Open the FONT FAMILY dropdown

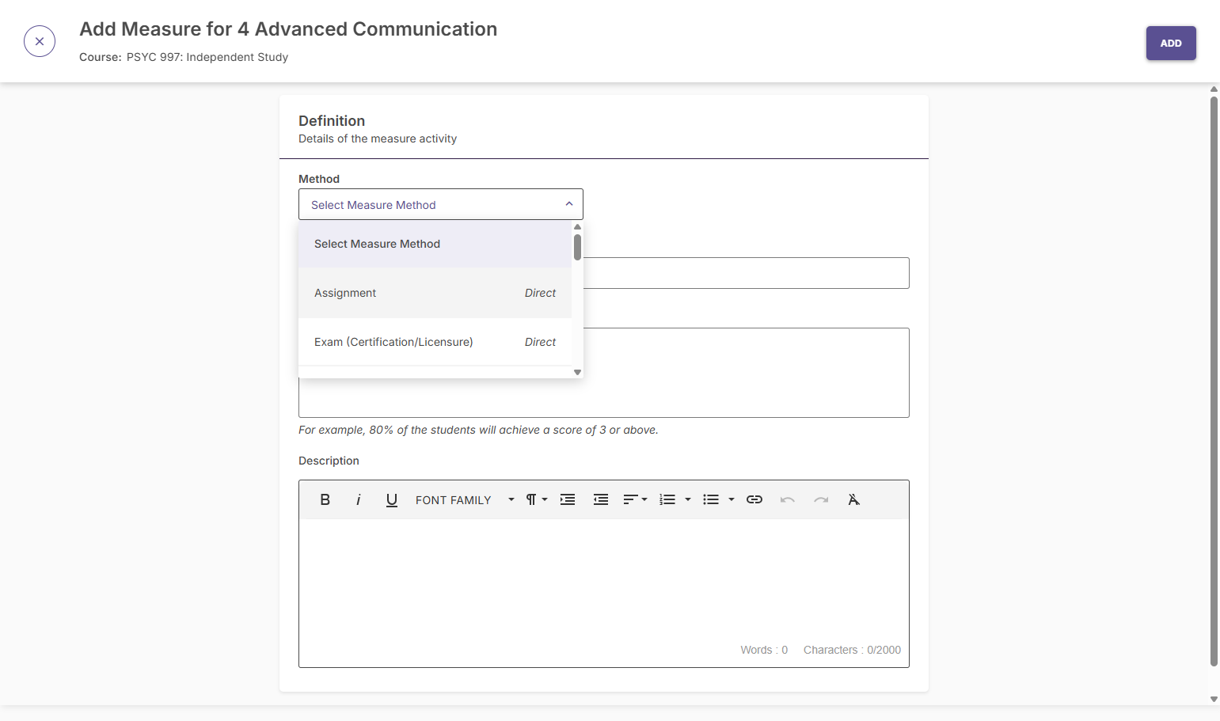[465, 500]
